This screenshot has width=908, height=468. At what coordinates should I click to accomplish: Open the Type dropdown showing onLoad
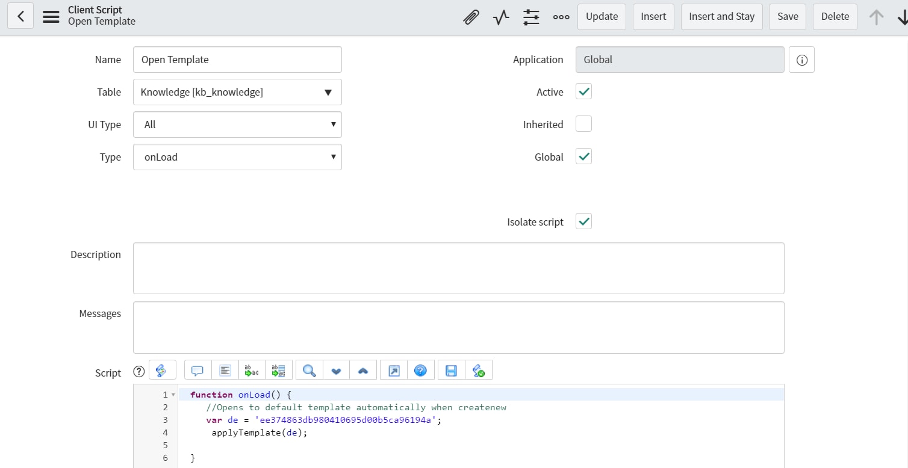tap(237, 157)
